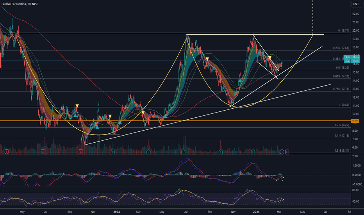Select the teal up-triangle signal near November 2022
Viewport: 364px width, 215px height.
point(97,127)
